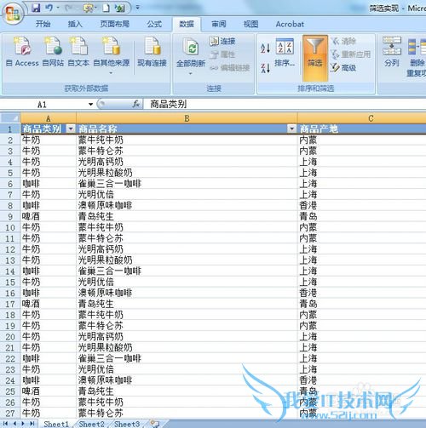Go to last sheet navigation arrow
The image size is (426, 428).
click(x=32, y=424)
